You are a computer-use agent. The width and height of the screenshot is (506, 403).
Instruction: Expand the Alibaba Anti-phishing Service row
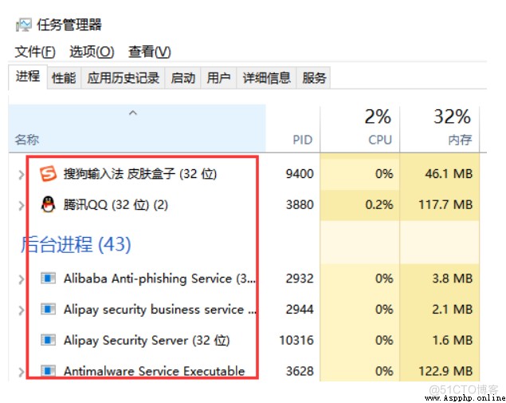click(22, 279)
